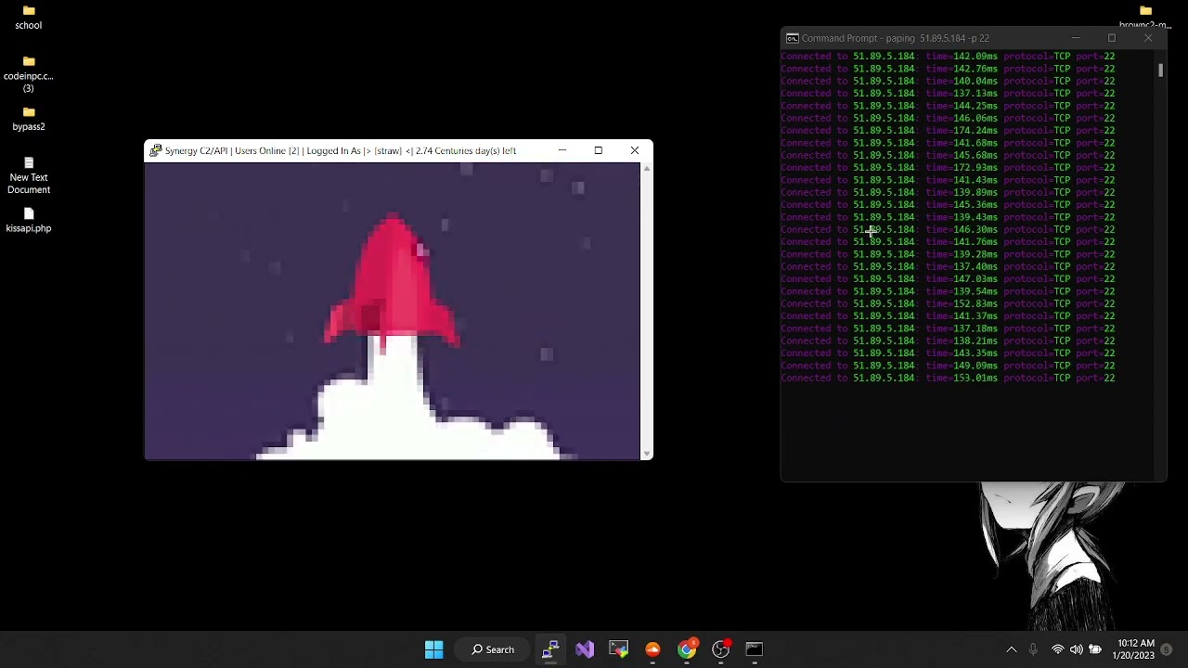Click the Synergy window scroll down arrow
The width and height of the screenshot is (1188, 668).
coord(647,454)
